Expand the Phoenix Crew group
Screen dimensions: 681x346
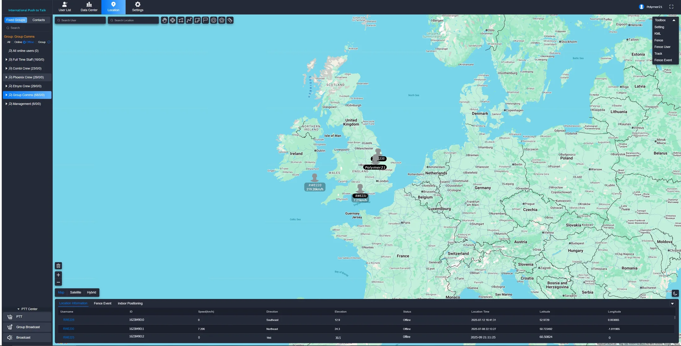pyautogui.click(x=6, y=77)
